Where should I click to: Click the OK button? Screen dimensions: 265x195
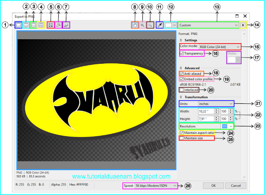(x=214, y=185)
